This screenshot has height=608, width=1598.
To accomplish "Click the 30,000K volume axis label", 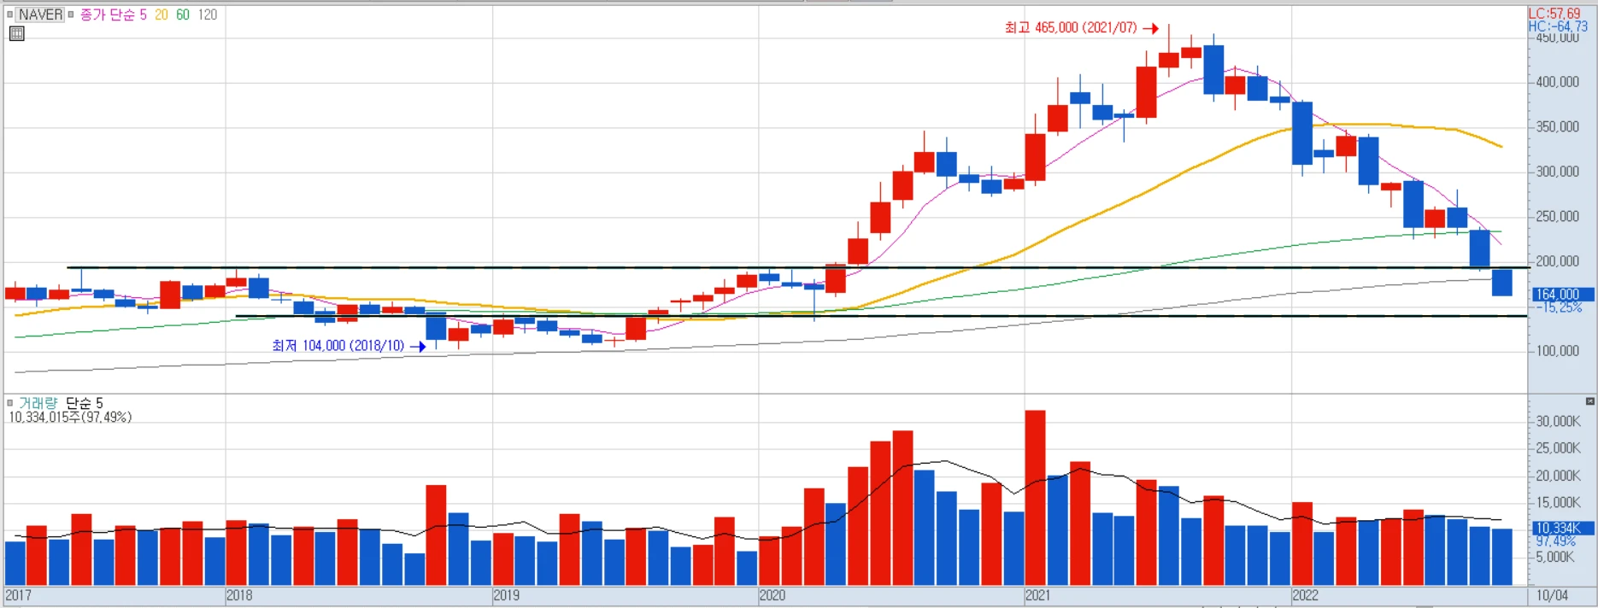I will click(x=1558, y=421).
